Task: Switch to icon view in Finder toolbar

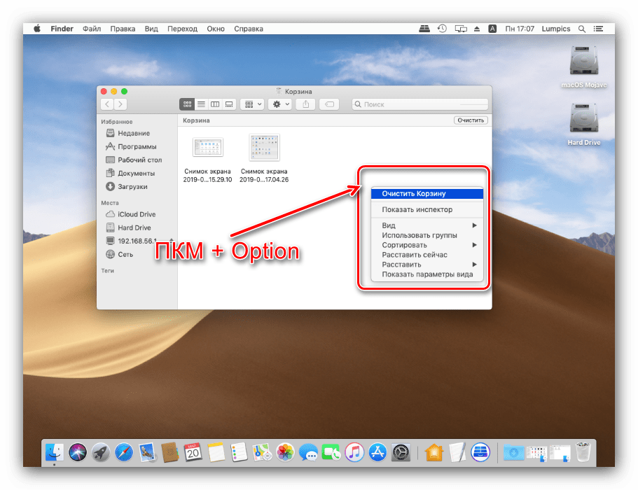Action: (187, 104)
